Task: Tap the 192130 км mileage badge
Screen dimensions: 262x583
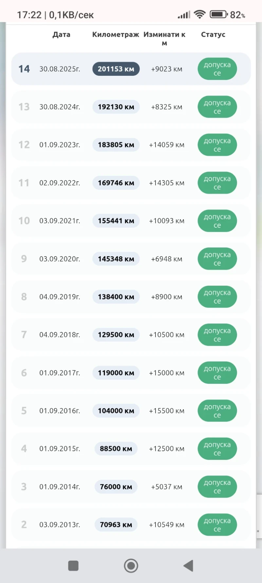Action: (116, 107)
